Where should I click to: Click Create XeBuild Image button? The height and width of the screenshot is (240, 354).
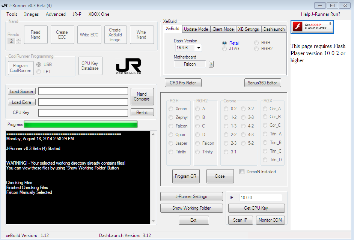[x=115, y=35]
